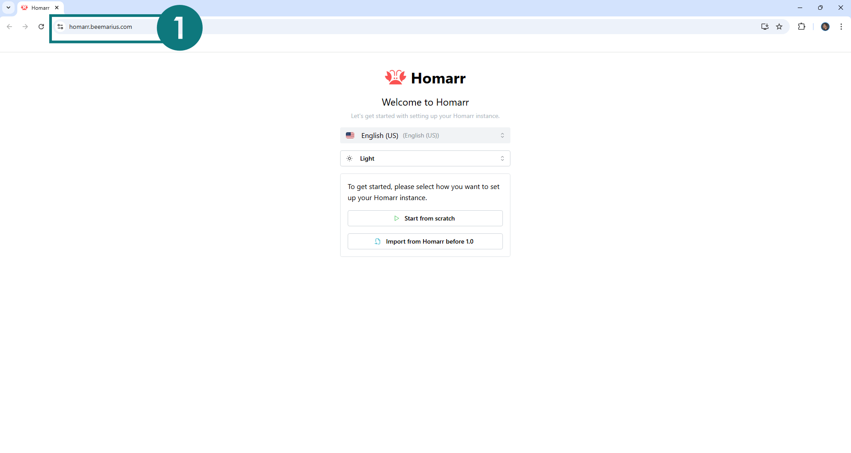The image size is (851, 453).
Task: Click the import icon on Import from Homarr button
Action: 377,241
